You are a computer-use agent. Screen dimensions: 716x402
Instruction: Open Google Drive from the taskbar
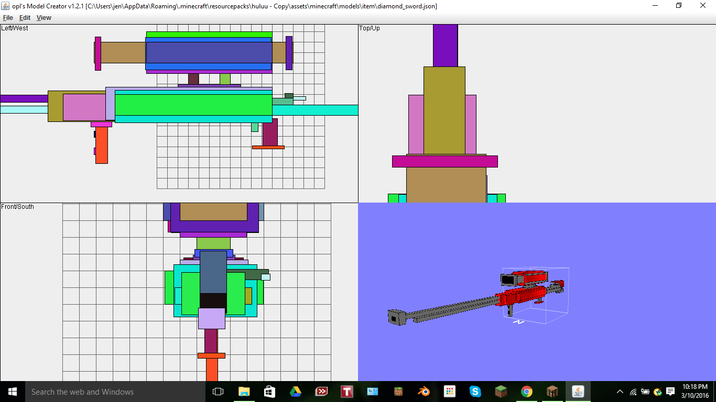point(295,392)
